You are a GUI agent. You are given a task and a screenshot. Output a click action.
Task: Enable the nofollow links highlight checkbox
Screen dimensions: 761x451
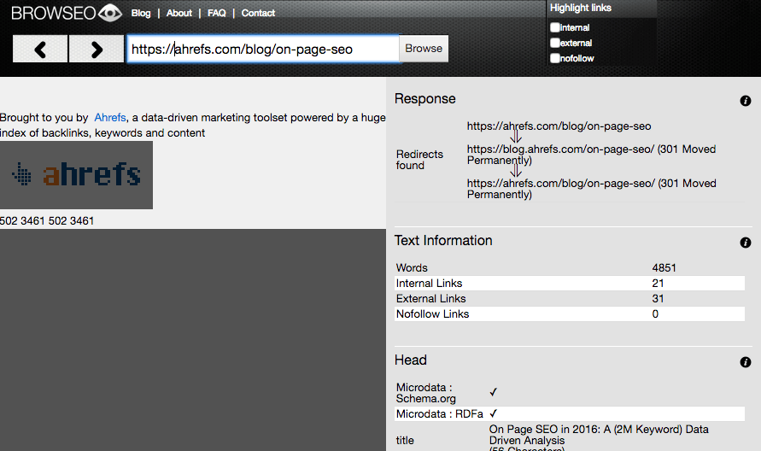(555, 58)
